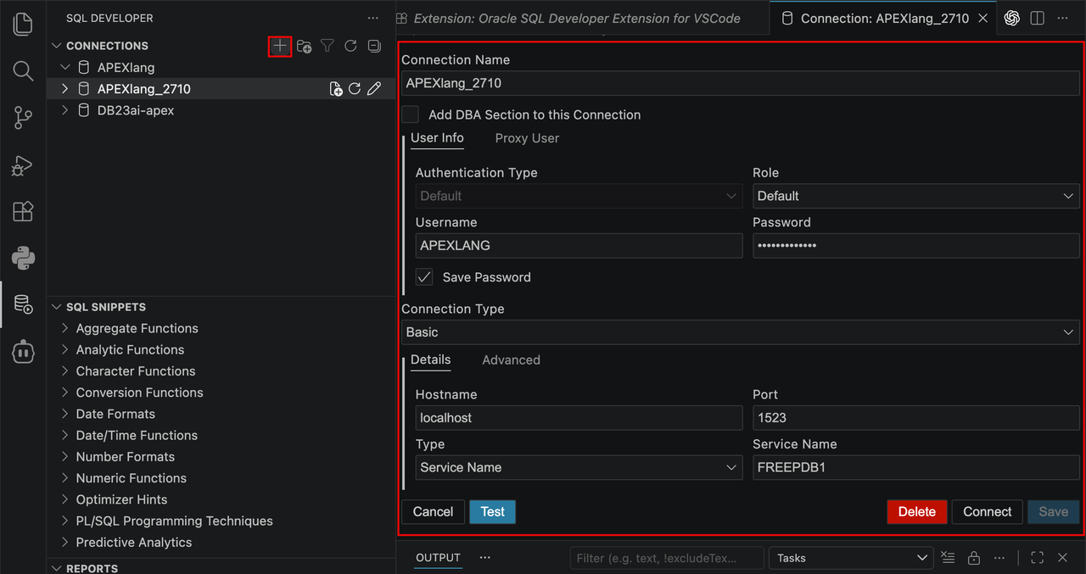Open more panel views next to OUTPUT

pyautogui.click(x=485, y=558)
